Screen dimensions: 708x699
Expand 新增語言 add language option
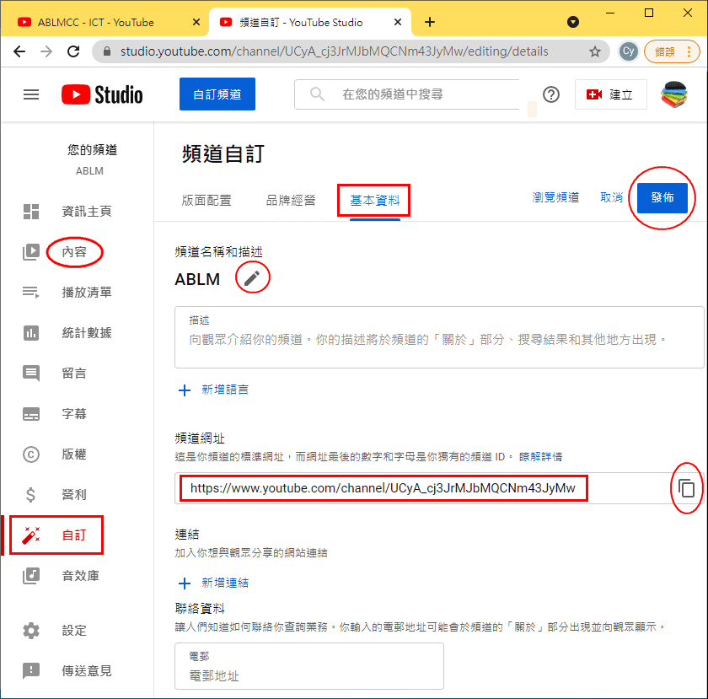coord(214,390)
